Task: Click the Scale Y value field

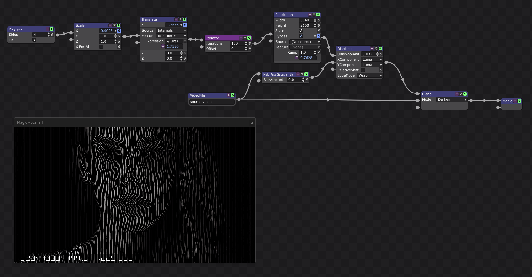Action: coord(106,36)
